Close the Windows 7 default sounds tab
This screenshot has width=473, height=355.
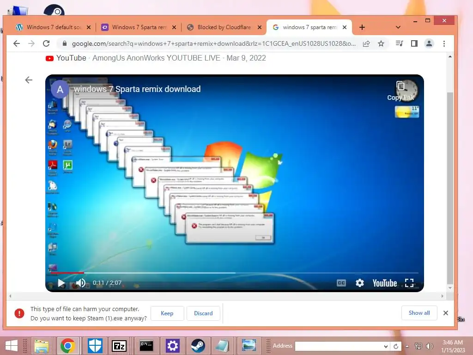pyautogui.click(x=89, y=27)
